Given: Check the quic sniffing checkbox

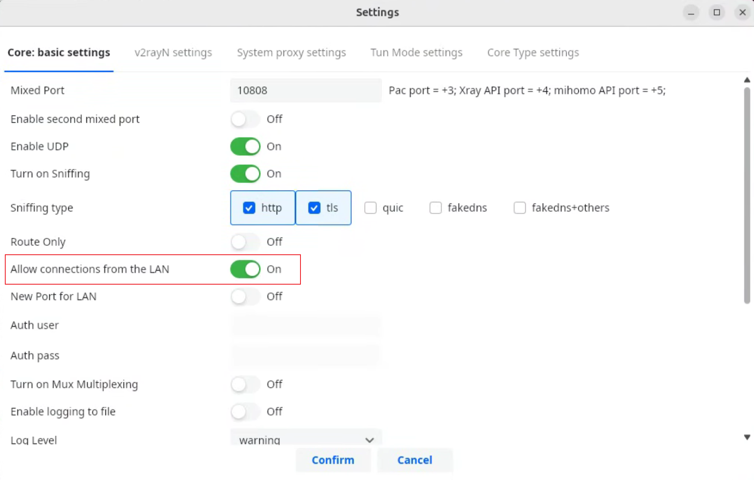Looking at the screenshot, I should (370, 208).
